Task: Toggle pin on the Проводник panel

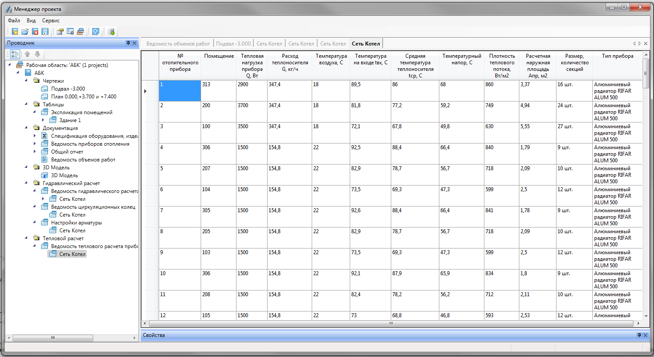Action: pyautogui.click(x=128, y=43)
